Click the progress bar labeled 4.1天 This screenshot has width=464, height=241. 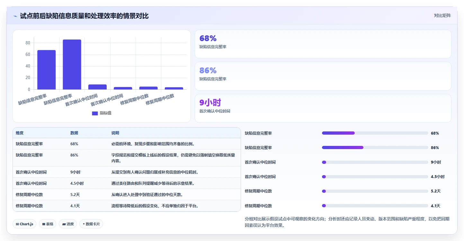pos(375,206)
